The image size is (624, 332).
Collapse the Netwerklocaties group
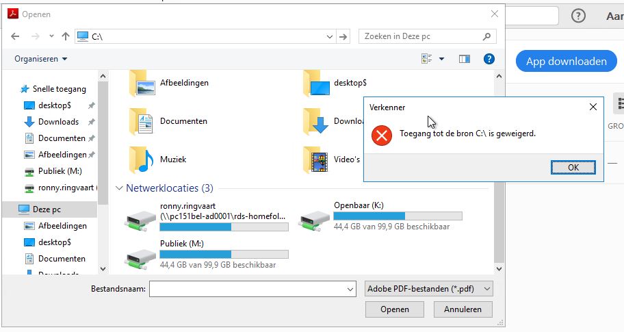coord(120,188)
